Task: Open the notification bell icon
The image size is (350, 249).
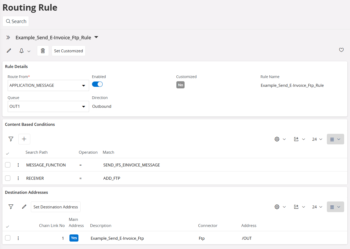Action: pyautogui.click(x=21, y=50)
